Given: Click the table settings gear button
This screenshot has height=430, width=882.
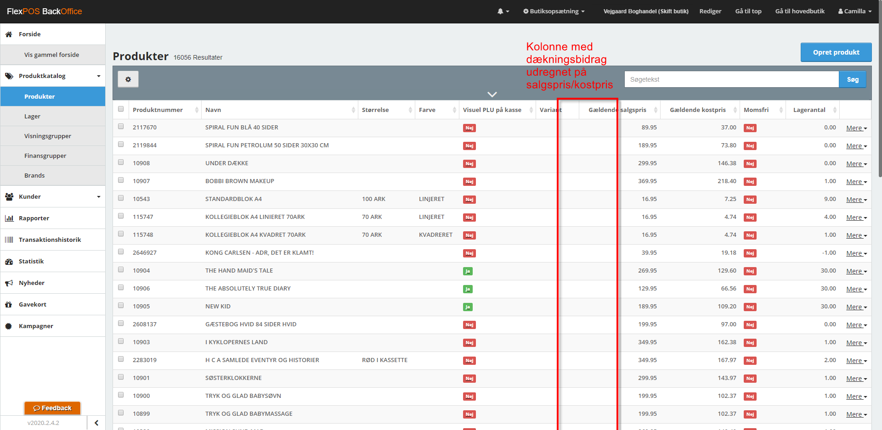Looking at the screenshot, I should tap(128, 79).
